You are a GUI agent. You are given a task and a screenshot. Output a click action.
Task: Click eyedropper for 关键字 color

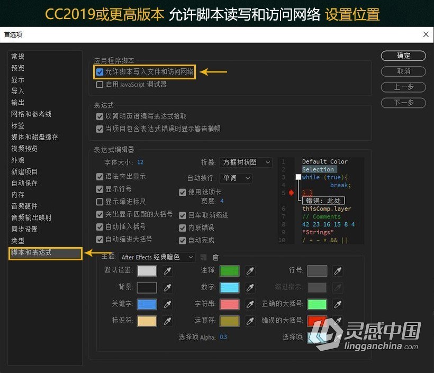point(167,304)
